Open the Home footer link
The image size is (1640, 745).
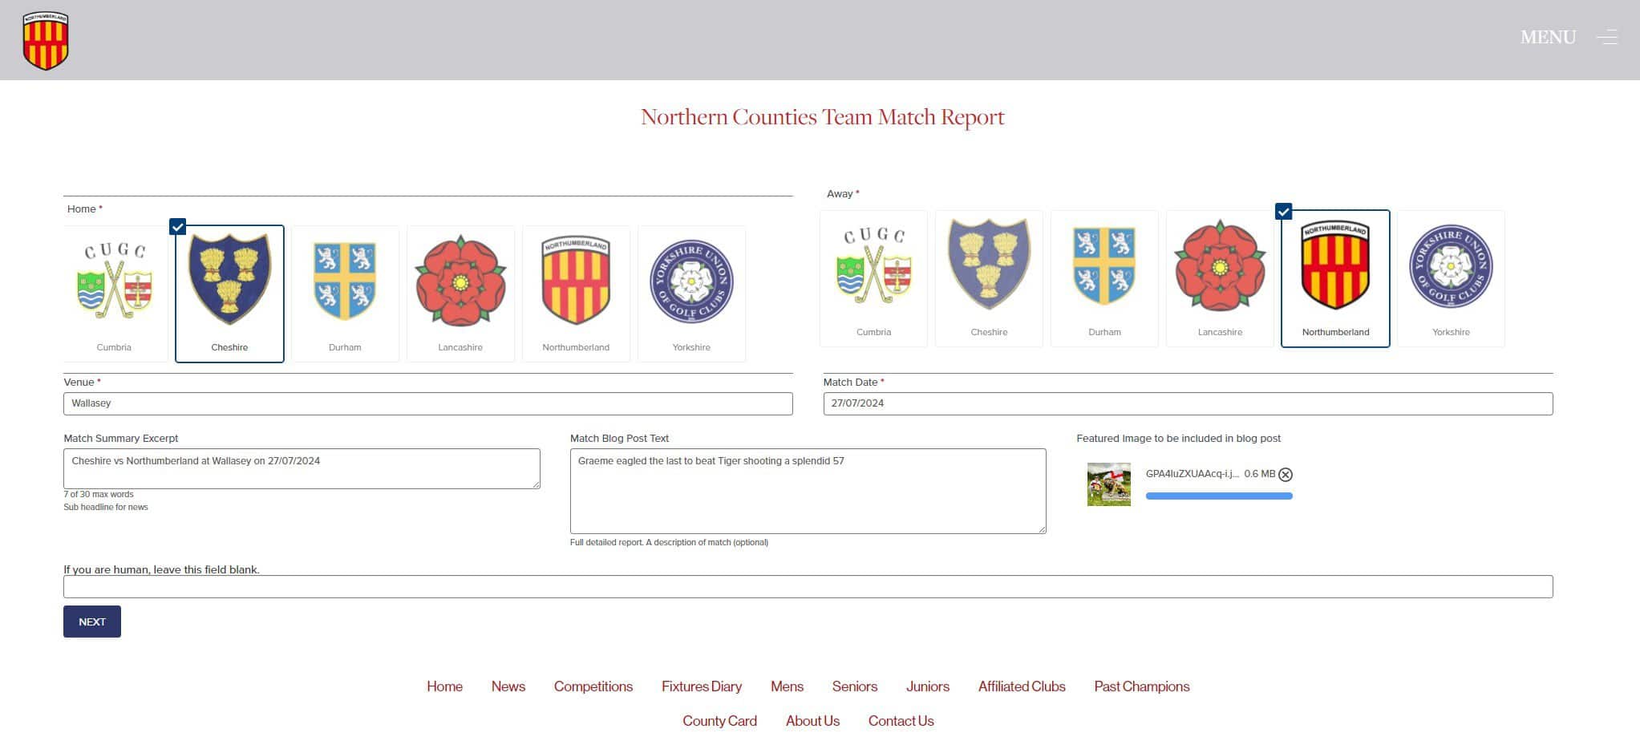pyautogui.click(x=444, y=686)
